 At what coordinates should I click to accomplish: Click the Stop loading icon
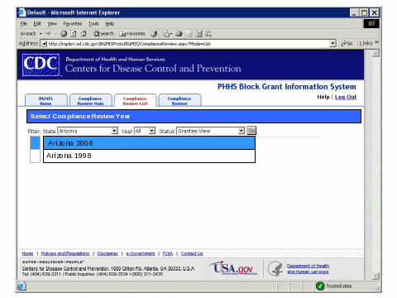64,34
